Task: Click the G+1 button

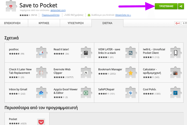Action: click(177, 23)
